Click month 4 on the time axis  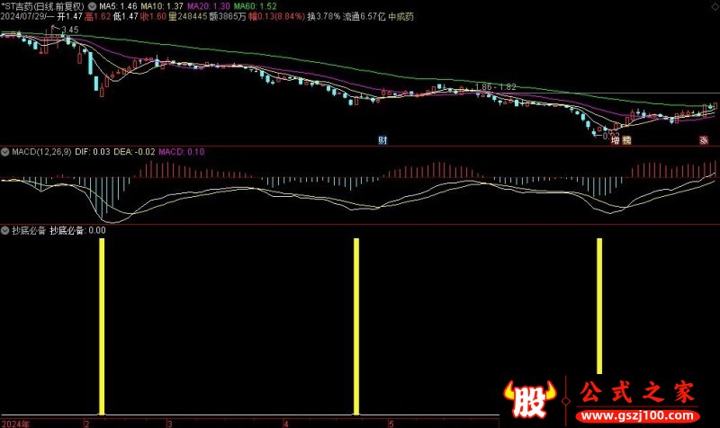[285, 424]
